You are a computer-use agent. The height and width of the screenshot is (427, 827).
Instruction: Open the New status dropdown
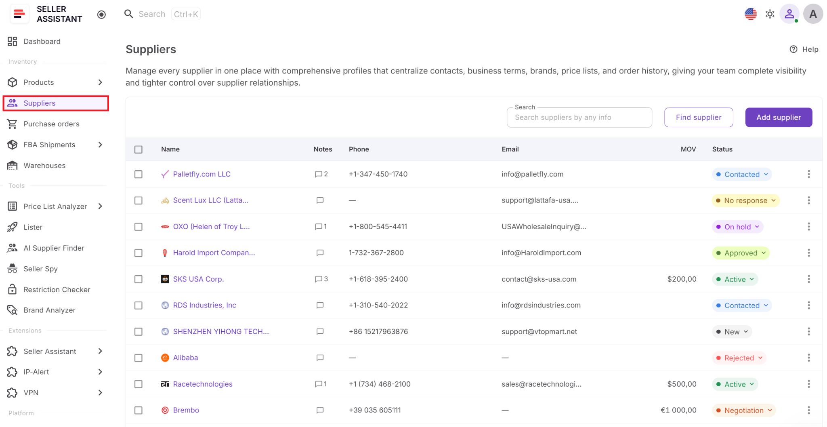[x=732, y=332]
